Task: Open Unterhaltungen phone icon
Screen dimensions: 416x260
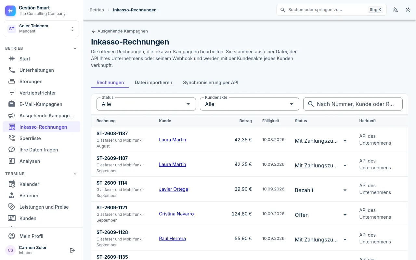Action: coord(12,70)
